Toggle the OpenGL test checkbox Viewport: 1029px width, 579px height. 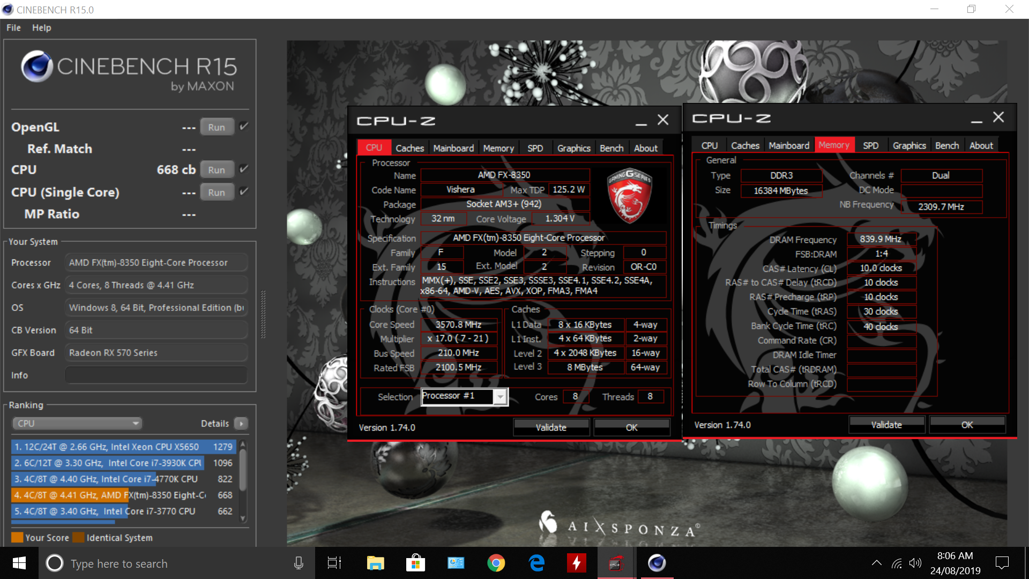tap(244, 127)
